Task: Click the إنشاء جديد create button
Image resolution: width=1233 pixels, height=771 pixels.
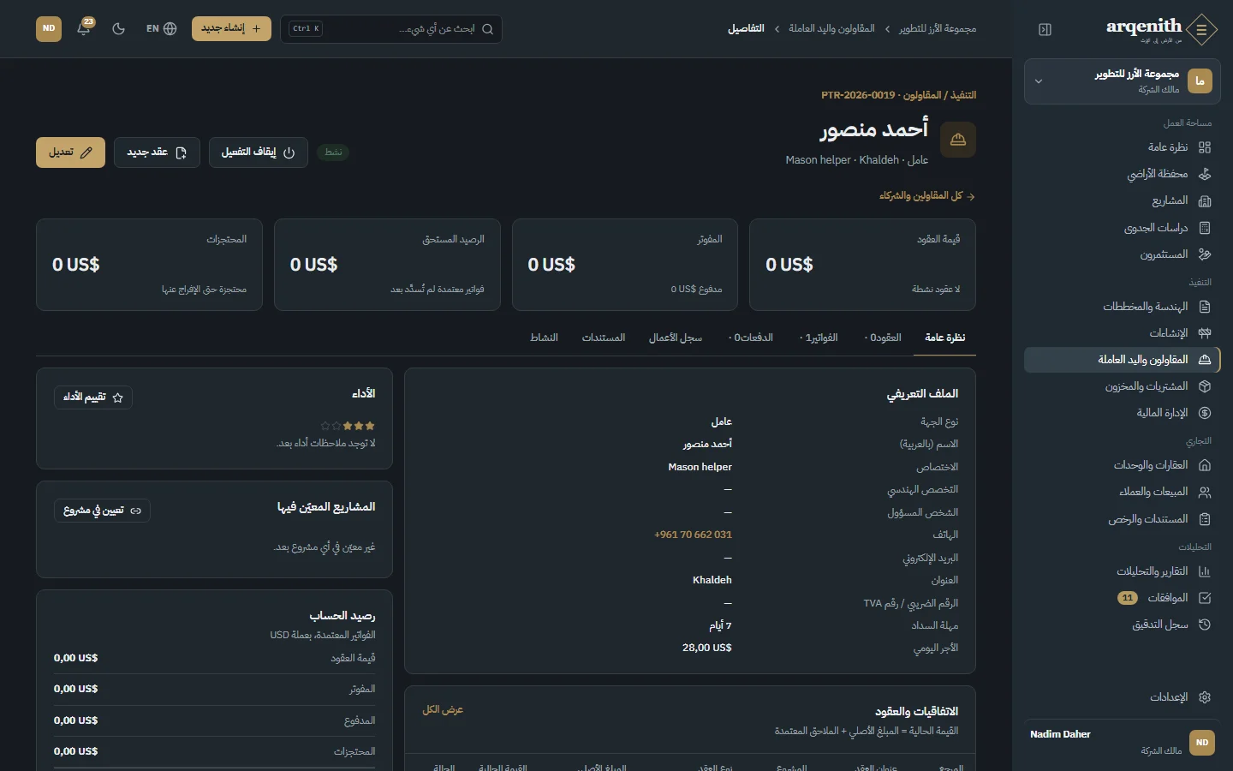Action: [x=231, y=28]
